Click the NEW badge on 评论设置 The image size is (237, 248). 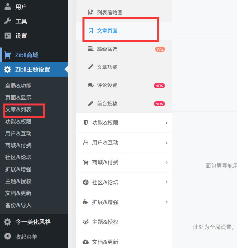coord(159,86)
